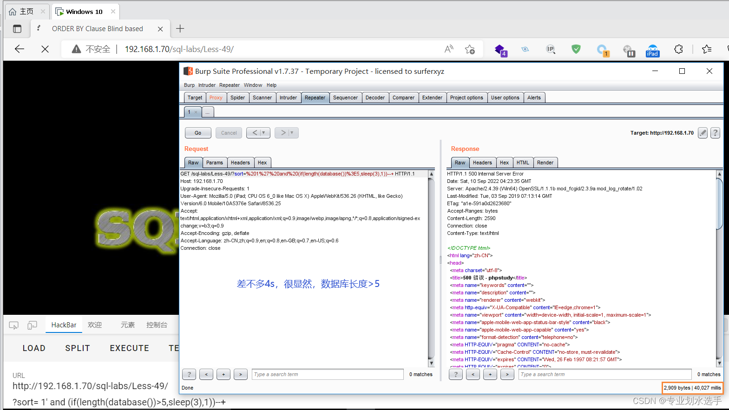Switch to the Sequencer tab
This screenshot has height=410, width=729.
[345, 98]
